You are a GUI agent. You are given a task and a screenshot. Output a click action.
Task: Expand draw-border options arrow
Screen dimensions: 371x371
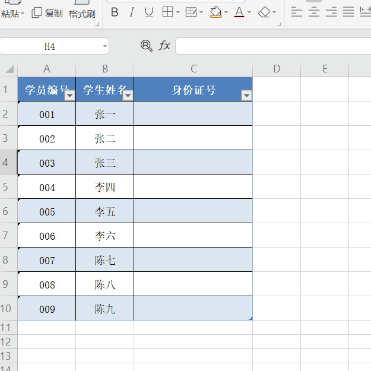201,12
